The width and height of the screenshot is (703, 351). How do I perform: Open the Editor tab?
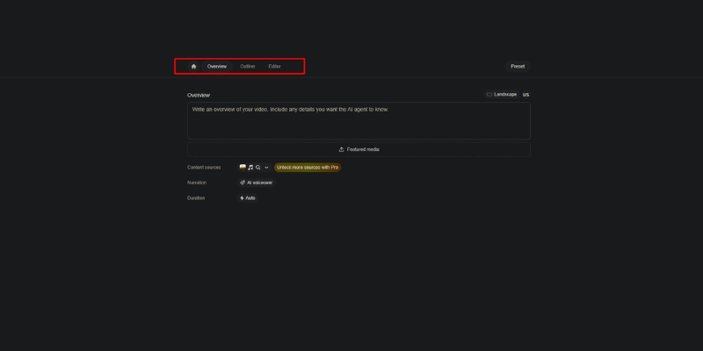pos(275,67)
